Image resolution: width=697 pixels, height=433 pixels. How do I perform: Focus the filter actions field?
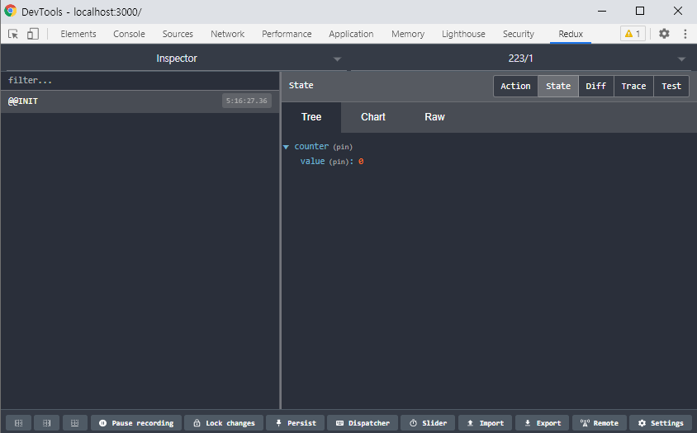[140, 80]
